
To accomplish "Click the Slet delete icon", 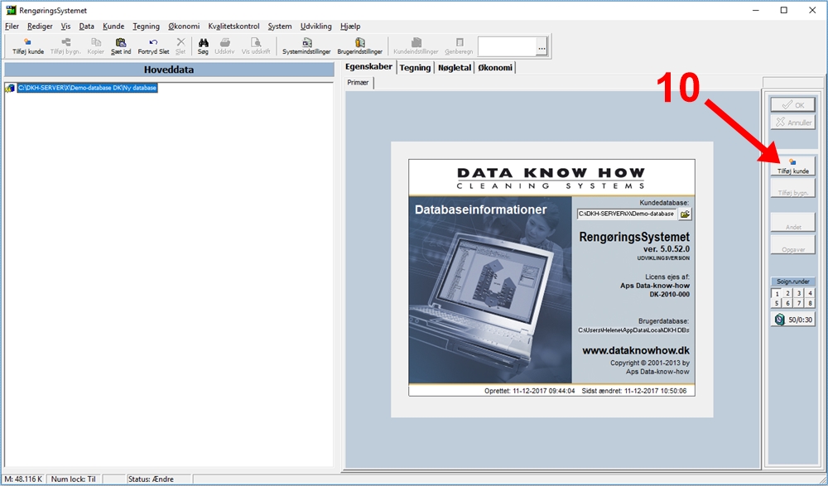I will click(181, 46).
